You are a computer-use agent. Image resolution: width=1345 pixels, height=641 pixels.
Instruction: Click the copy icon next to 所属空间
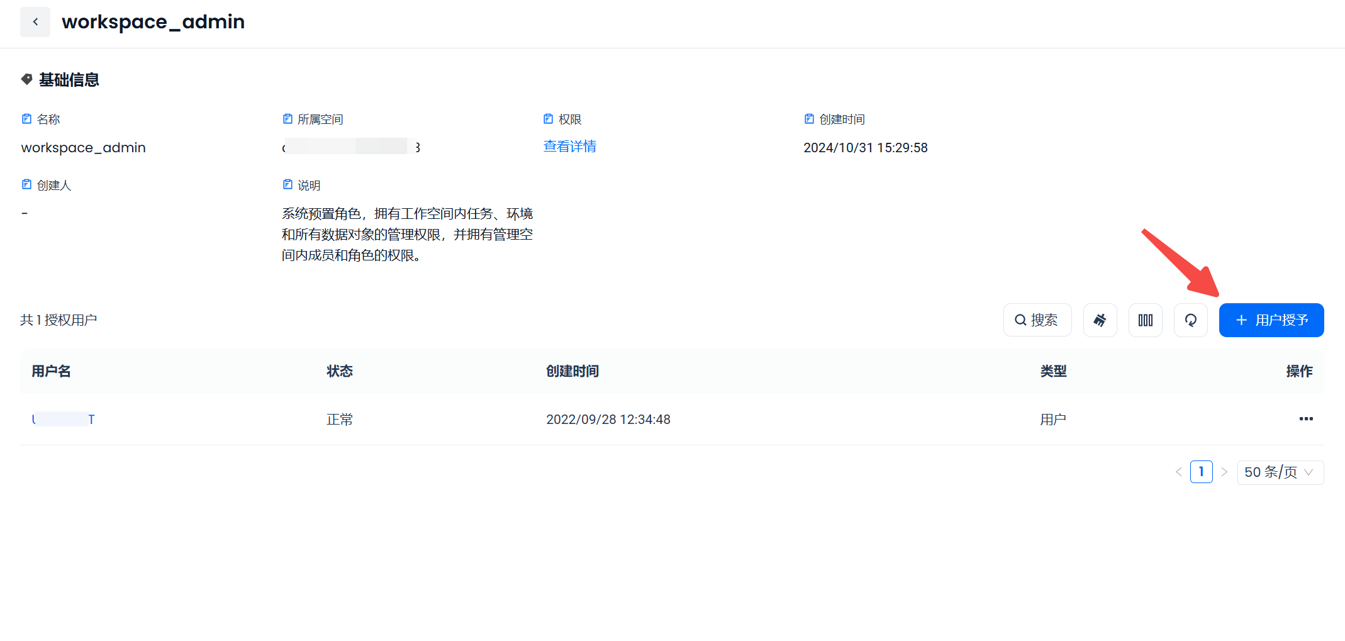coord(287,119)
